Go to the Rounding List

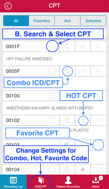point(13,182)
